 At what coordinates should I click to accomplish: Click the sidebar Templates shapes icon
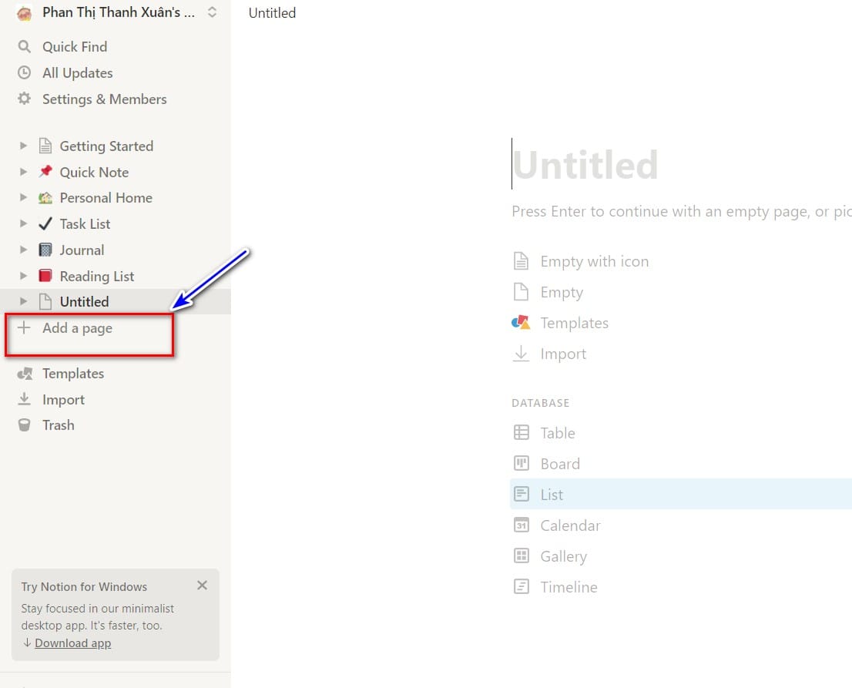25,374
